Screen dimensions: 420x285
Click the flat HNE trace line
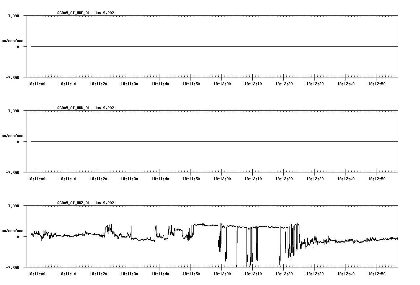(x=214, y=46)
